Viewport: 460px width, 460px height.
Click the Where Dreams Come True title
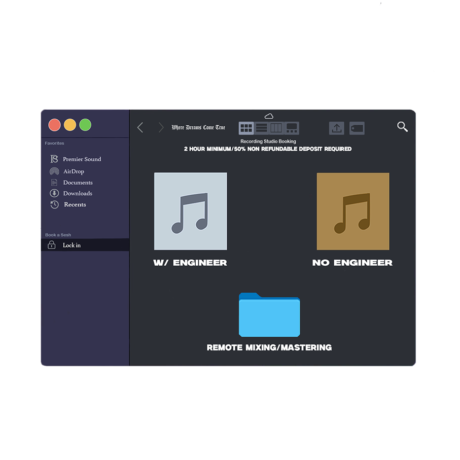(198, 128)
